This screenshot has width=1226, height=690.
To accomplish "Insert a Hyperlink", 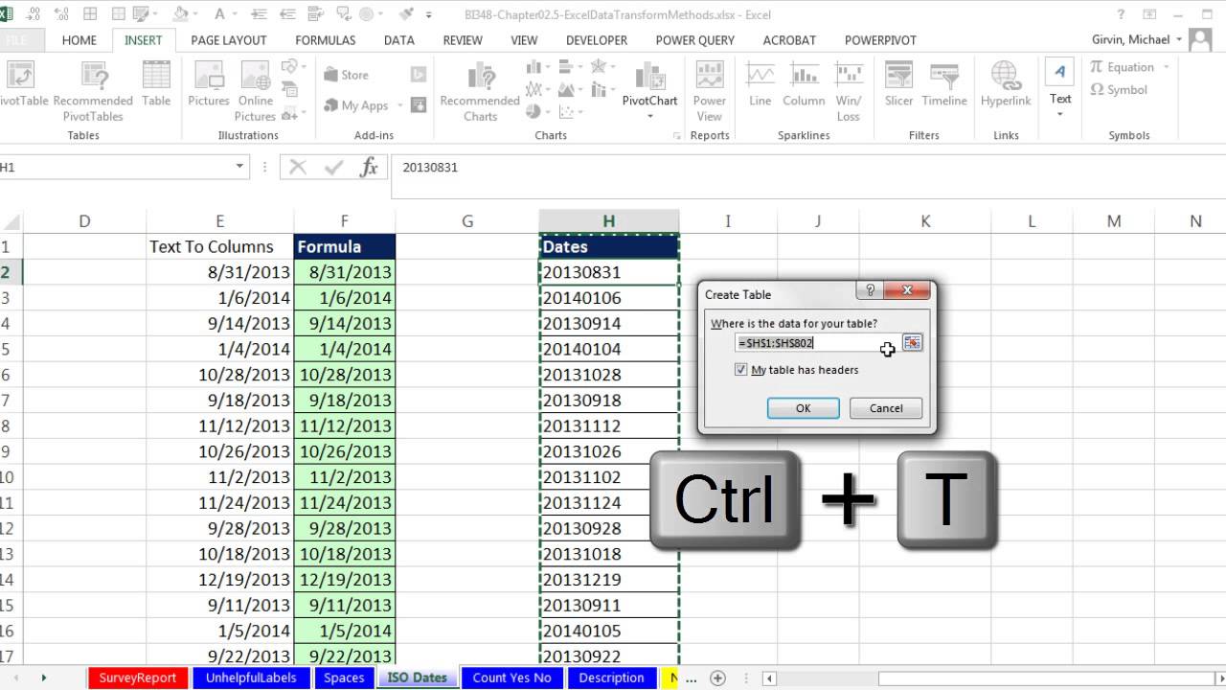I will coord(1006,84).
